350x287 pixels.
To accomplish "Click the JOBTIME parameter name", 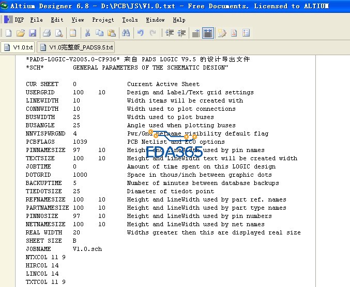I will click(38, 166).
